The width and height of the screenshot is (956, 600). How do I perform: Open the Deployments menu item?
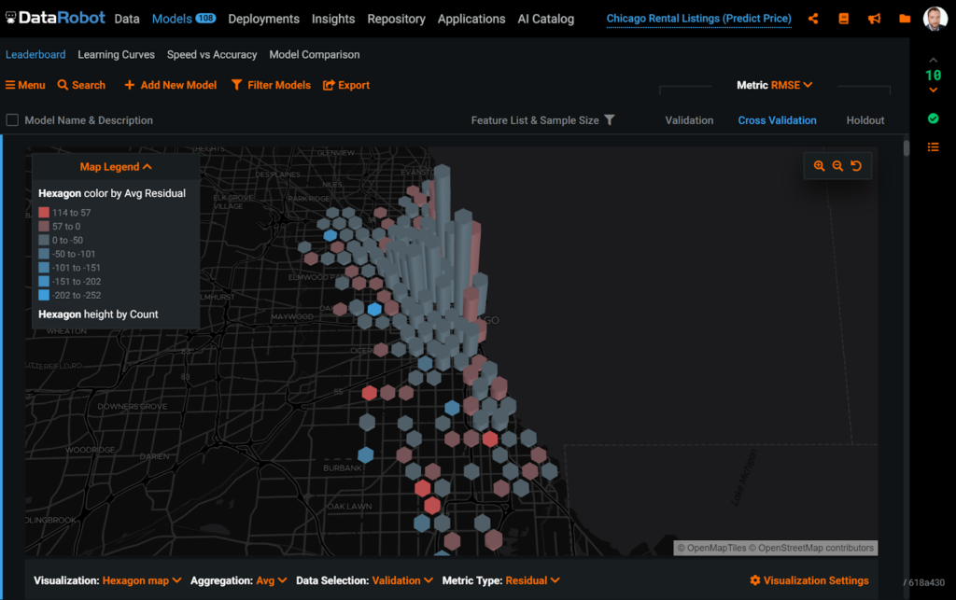coord(263,19)
